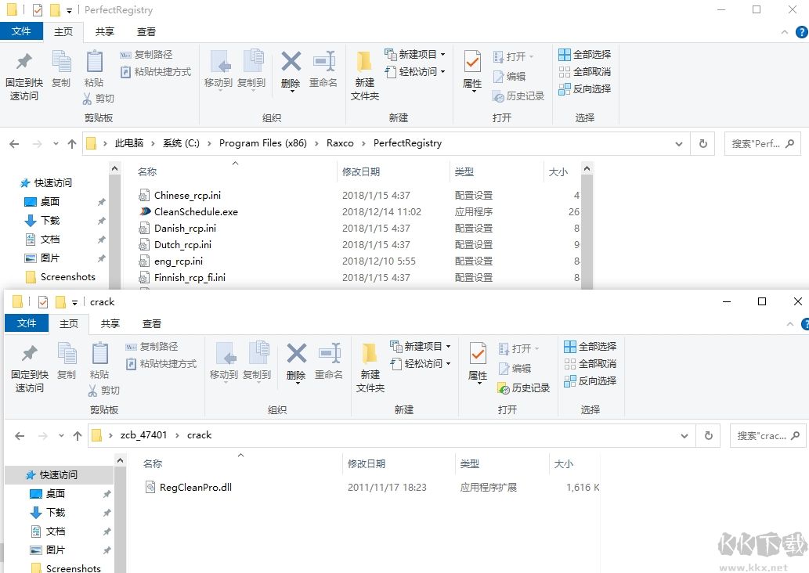Image resolution: width=809 pixels, height=573 pixels.
Task: Click 全部取消 in PerfectRegistry ribbon
Action: [x=585, y=72]
